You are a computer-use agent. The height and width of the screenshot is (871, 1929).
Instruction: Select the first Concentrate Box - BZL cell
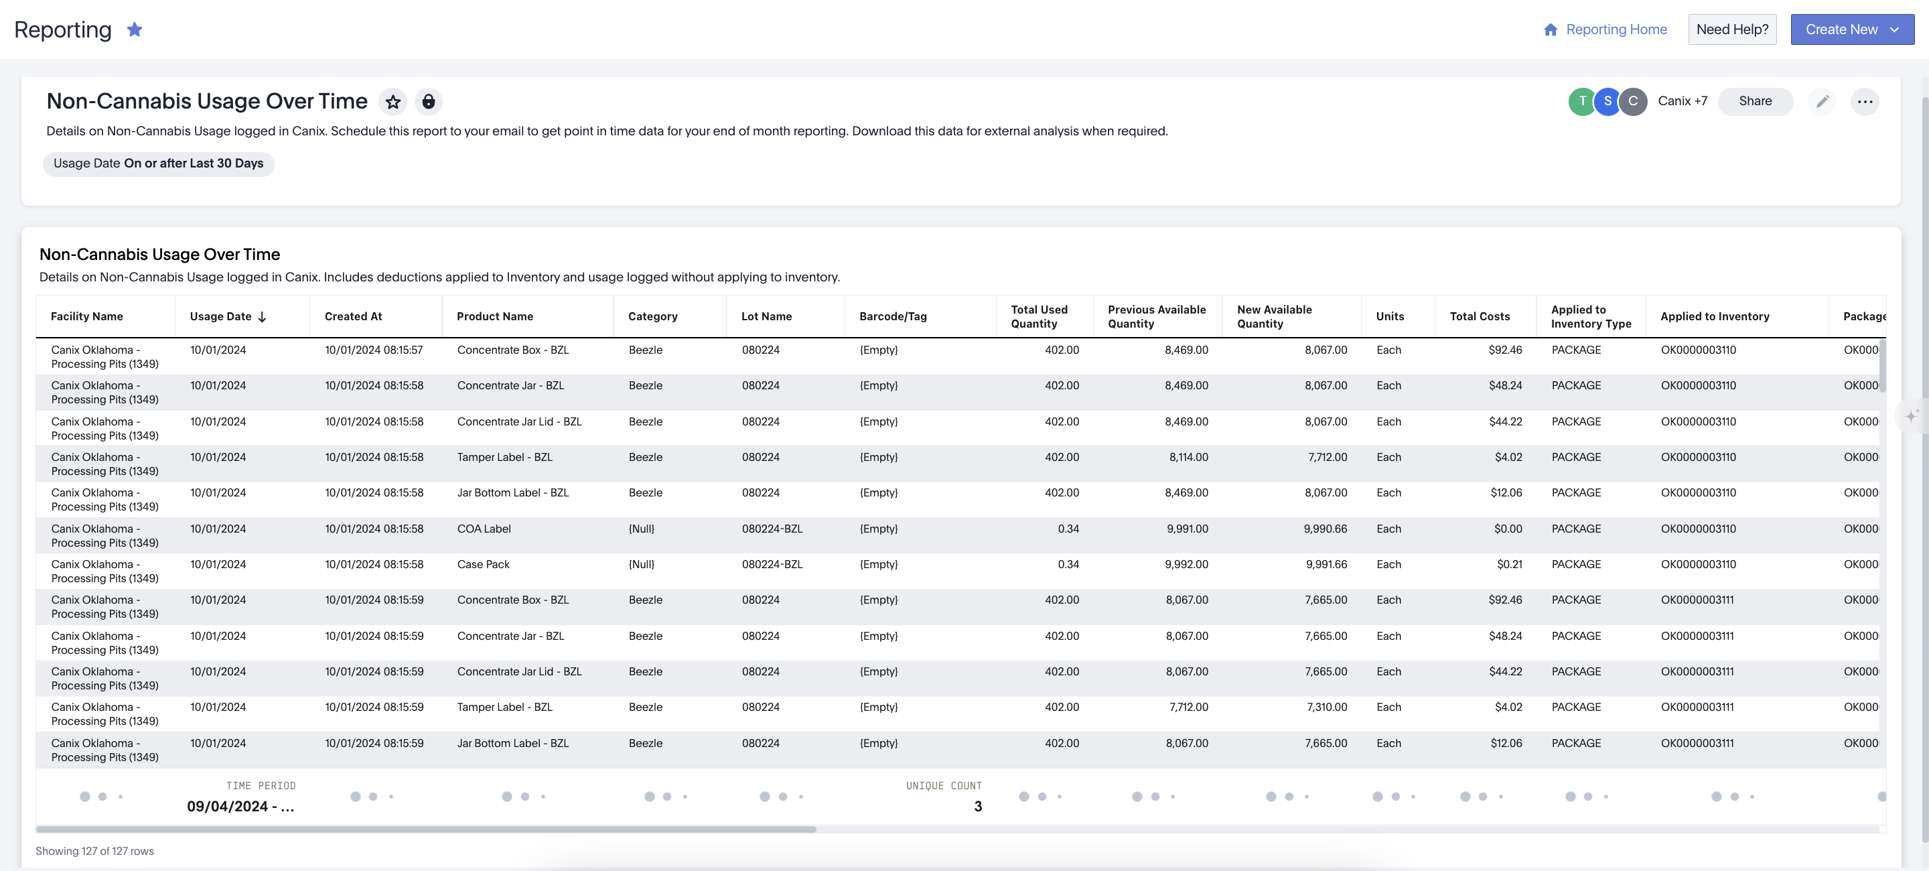click(x=512, y=350)
